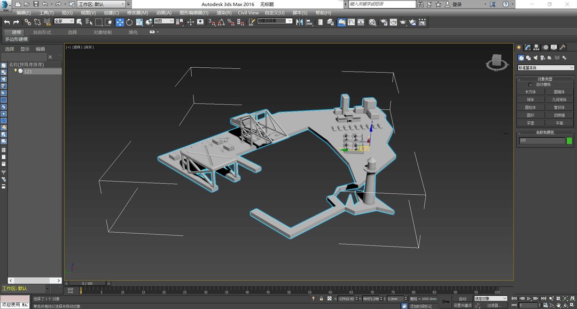Image resolution: width=577 pixels, height=309 pixels.
Task: Click the play animation button
Action: 529,298
